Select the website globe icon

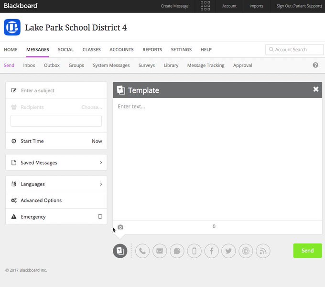point(246,251)
